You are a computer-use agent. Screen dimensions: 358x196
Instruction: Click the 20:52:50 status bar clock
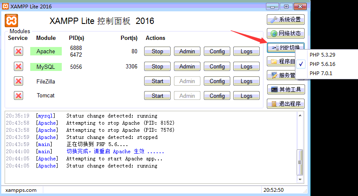tap(273, 190)
